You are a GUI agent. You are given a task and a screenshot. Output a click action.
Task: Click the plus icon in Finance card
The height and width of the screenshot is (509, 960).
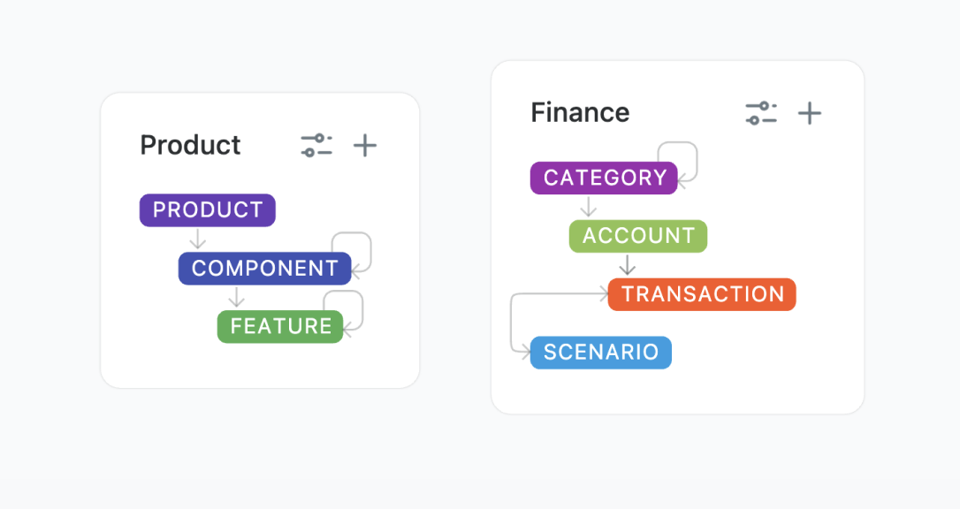(810, 113)
